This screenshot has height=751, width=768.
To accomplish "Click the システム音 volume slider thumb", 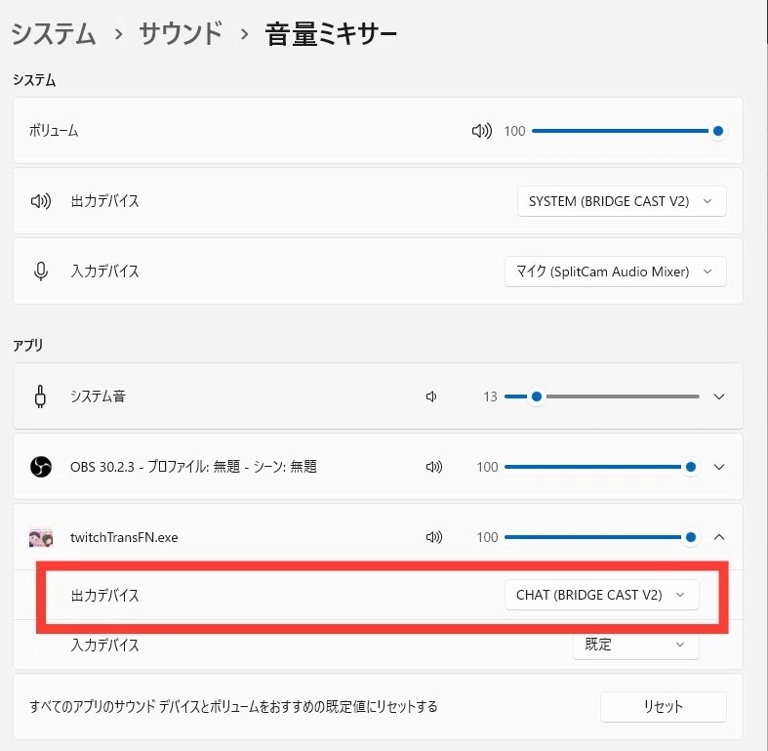I will click(x=537, y=396).
